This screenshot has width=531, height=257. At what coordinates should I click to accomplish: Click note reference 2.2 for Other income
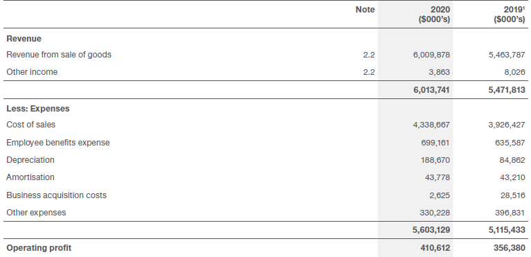(x=369, y=72)
